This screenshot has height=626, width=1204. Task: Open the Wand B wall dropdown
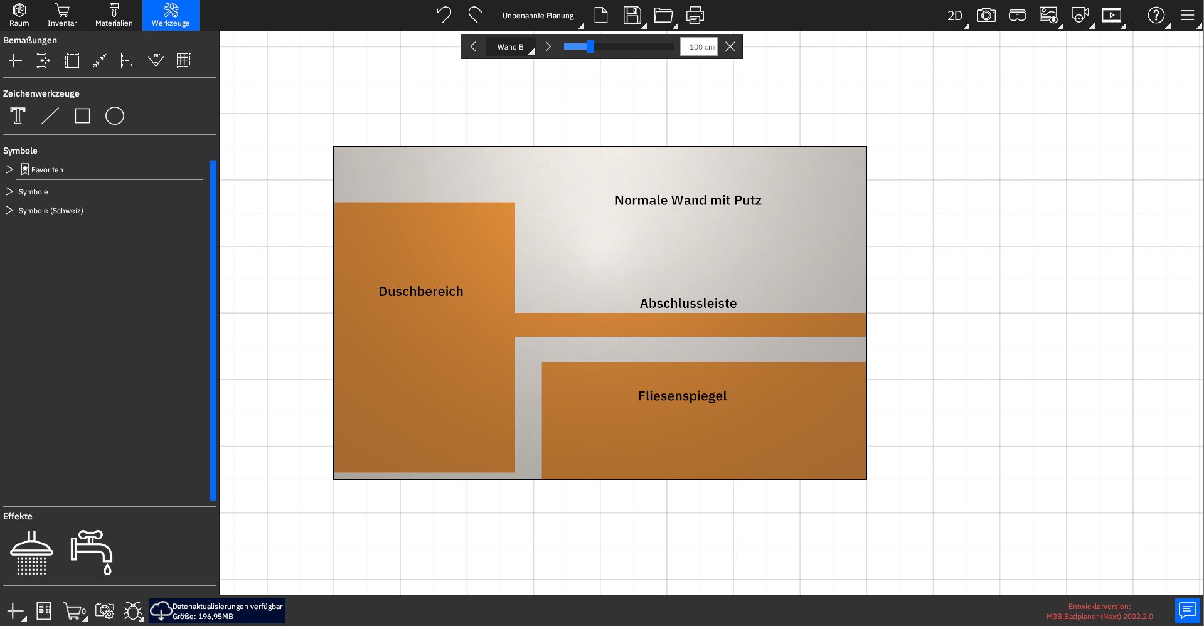pos(511,46)
